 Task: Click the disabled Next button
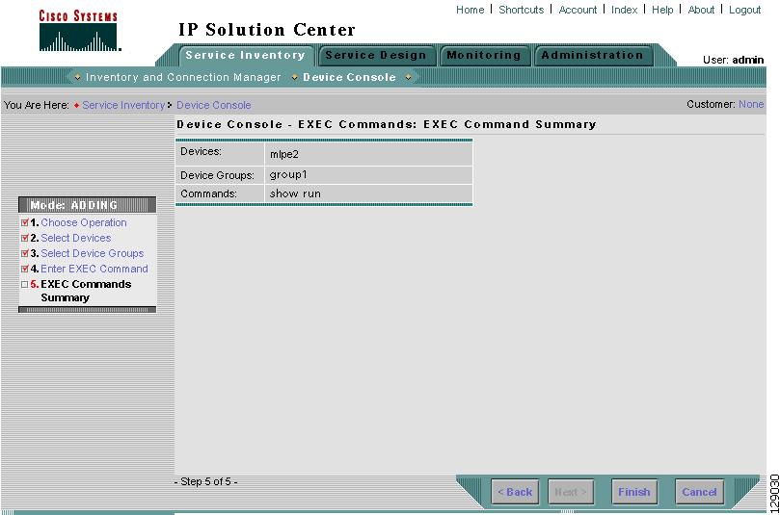[x=571, y=492]
